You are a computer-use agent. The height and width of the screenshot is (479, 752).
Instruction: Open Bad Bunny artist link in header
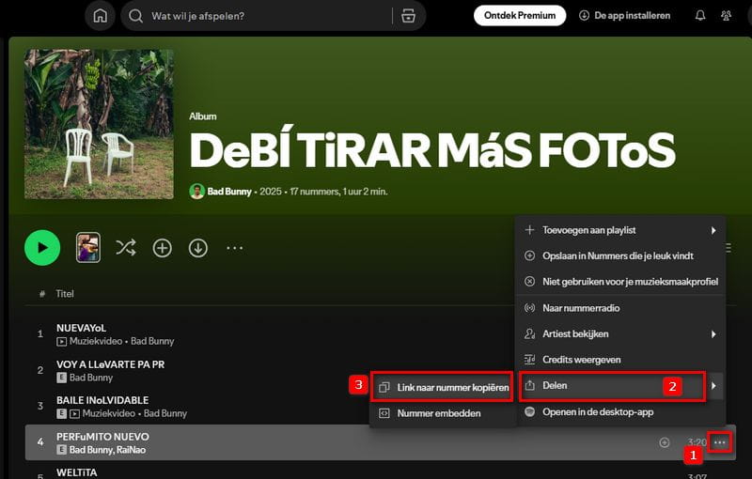pyautogui.click(x=229, y=192)
